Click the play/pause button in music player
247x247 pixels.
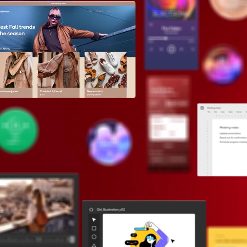point(172,49)
